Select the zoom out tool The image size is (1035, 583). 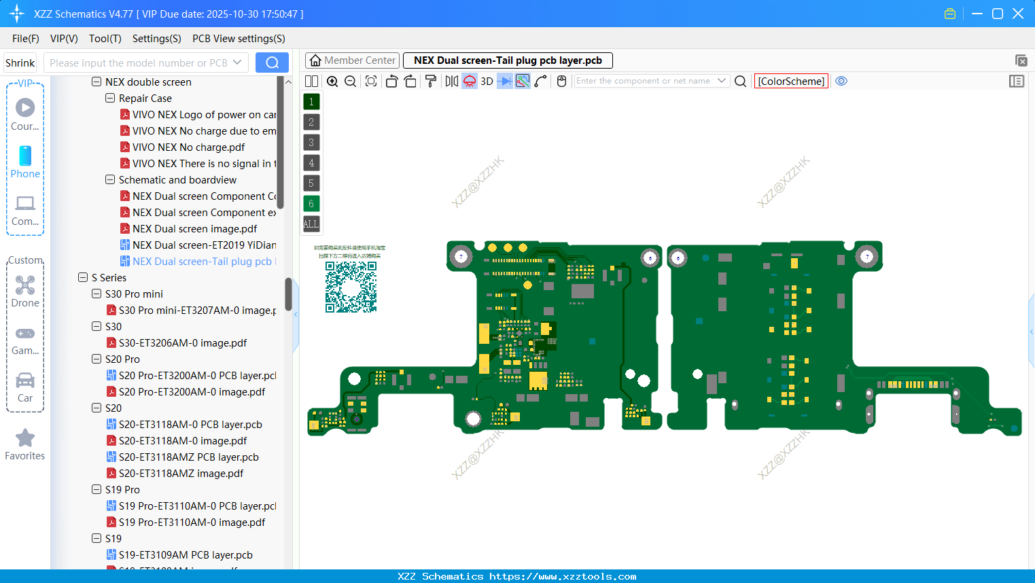349,81
